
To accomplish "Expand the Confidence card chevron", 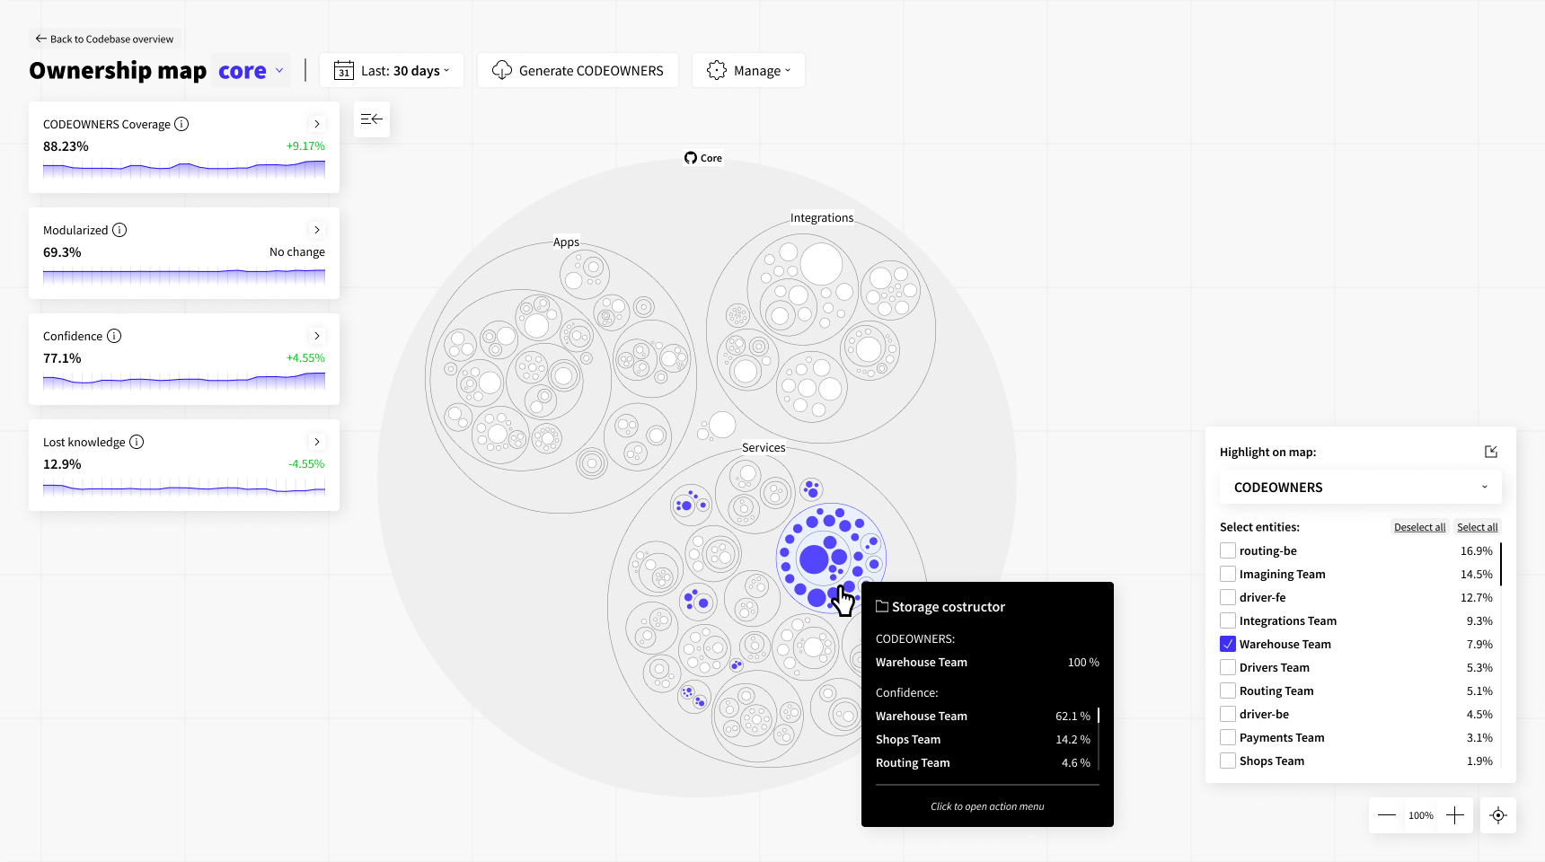I will (317, 336).
